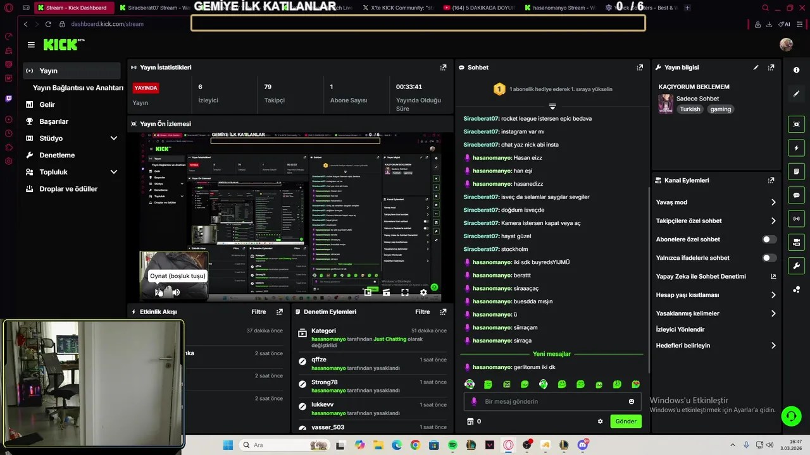Open Yayın Bağlantısı ve Anahtarı
The height and width of the screenshot is (455, 810).
[78, 88]
